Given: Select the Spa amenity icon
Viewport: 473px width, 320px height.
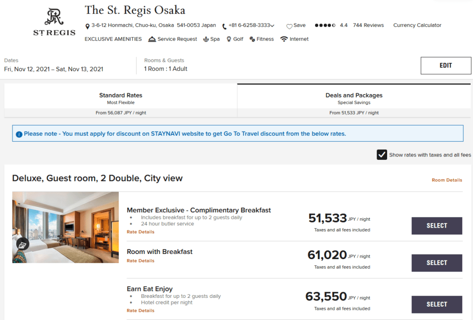Looking at the screenshot, I should pyautogui.click(x=207, y=39).
